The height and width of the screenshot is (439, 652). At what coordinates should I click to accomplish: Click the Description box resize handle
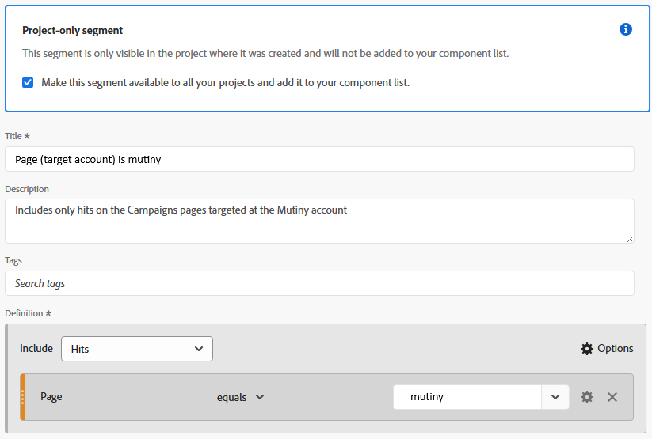pyautogui.click(x=630, y=238)
